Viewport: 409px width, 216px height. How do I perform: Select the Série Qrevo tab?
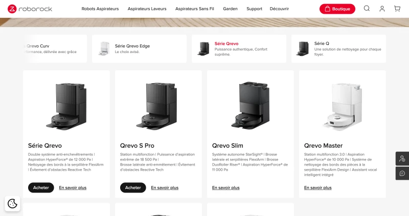click(239, 48)
